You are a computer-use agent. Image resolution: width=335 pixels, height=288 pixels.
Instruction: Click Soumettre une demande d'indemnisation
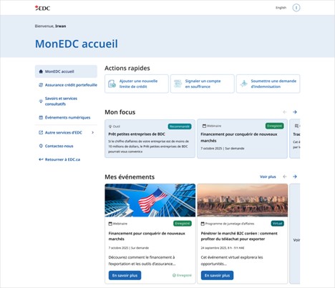tap(268, 84)
